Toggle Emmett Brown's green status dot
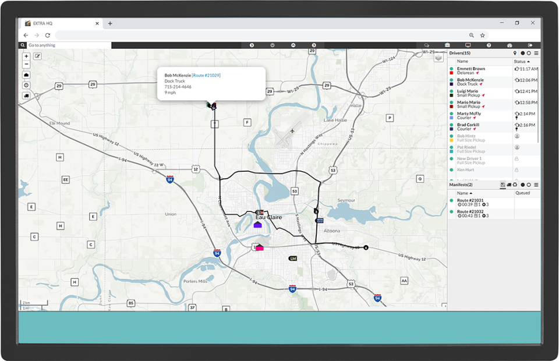The height and width of the screenshot is (361, 559). tap(451, 69)
